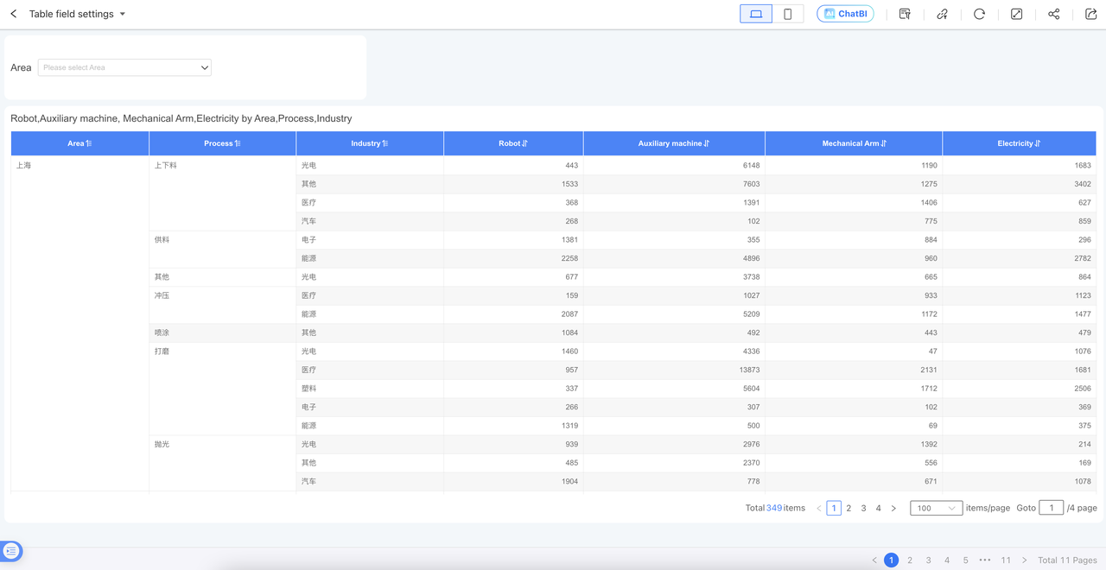Click the 打磨 process cell
1106x570 pixels.
click(x=222, y=389)
